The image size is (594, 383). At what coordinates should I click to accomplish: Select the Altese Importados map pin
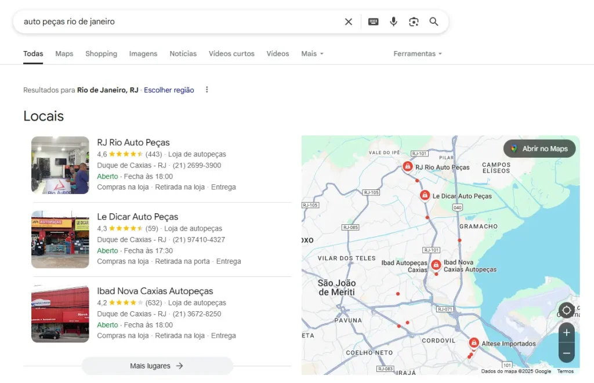pyautogui.click(x=474, y=342)
